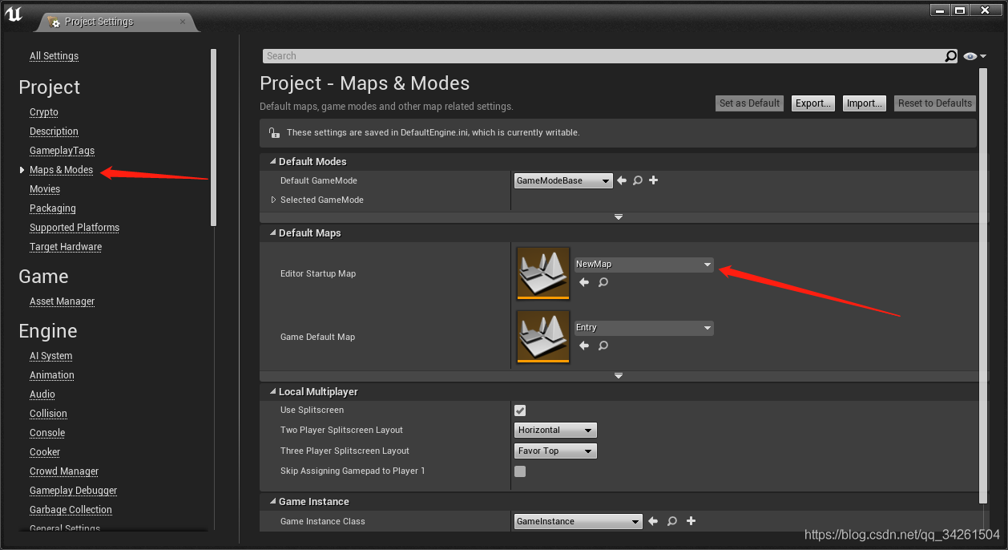Open GameplayTags settings

[x=62, y=151]
